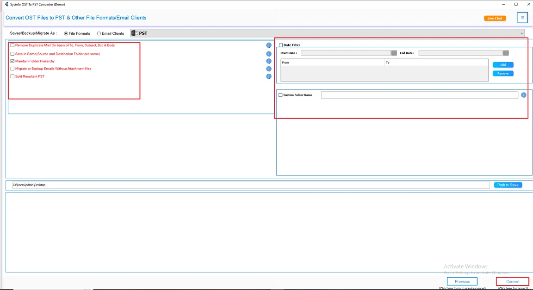Enable the Custom Folder Name checkbox
This screenshot has height=290, width=533.
pyautogui.click(x=280, y=95)
